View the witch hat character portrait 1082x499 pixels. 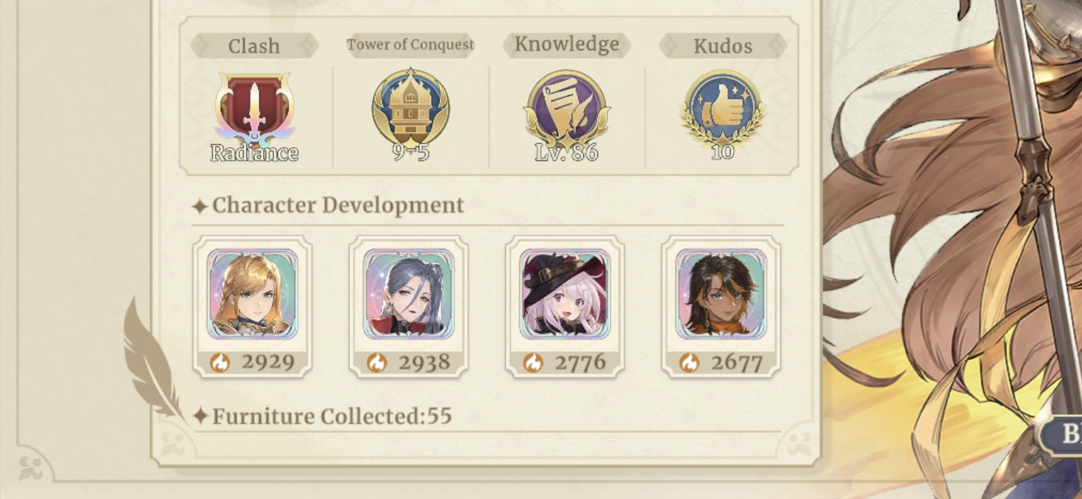pos(565,294)
